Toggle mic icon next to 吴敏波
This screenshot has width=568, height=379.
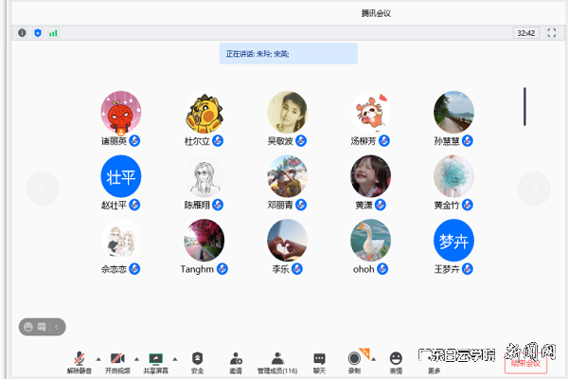click(x=301, y=141)
